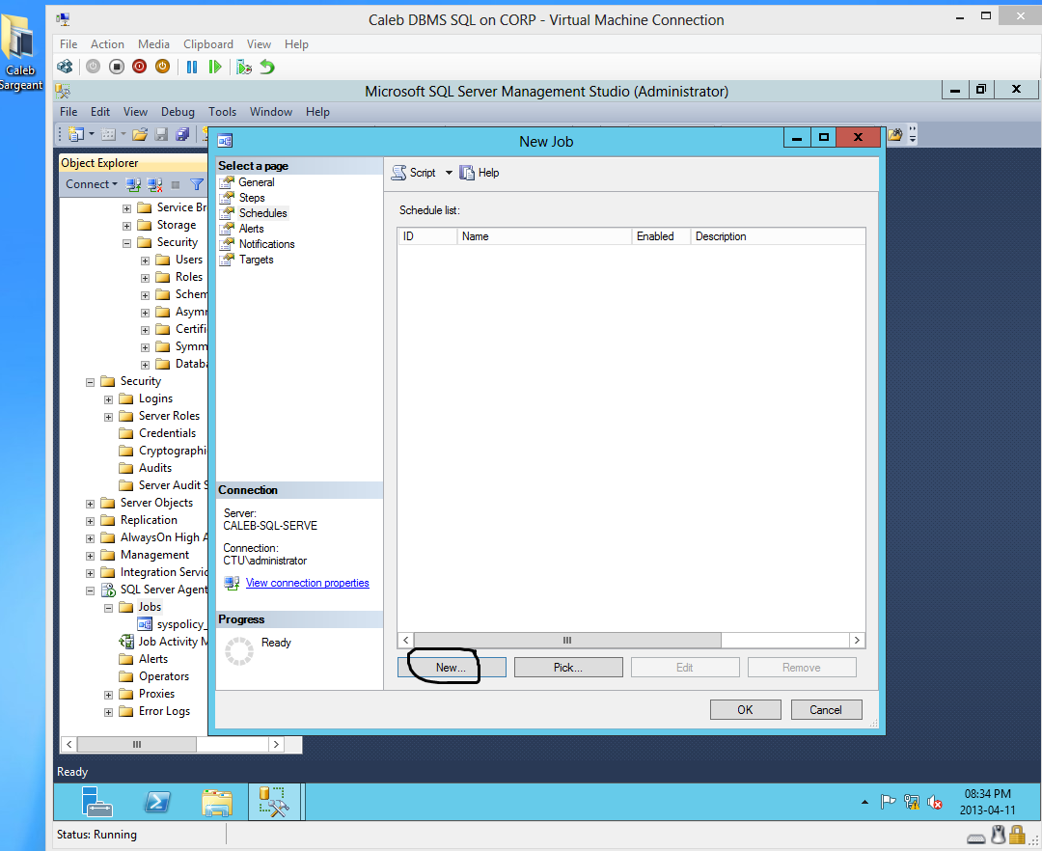Expand the Proxies folder
The height and width of the screenshot is (851, 1042).
coord(108,695)
